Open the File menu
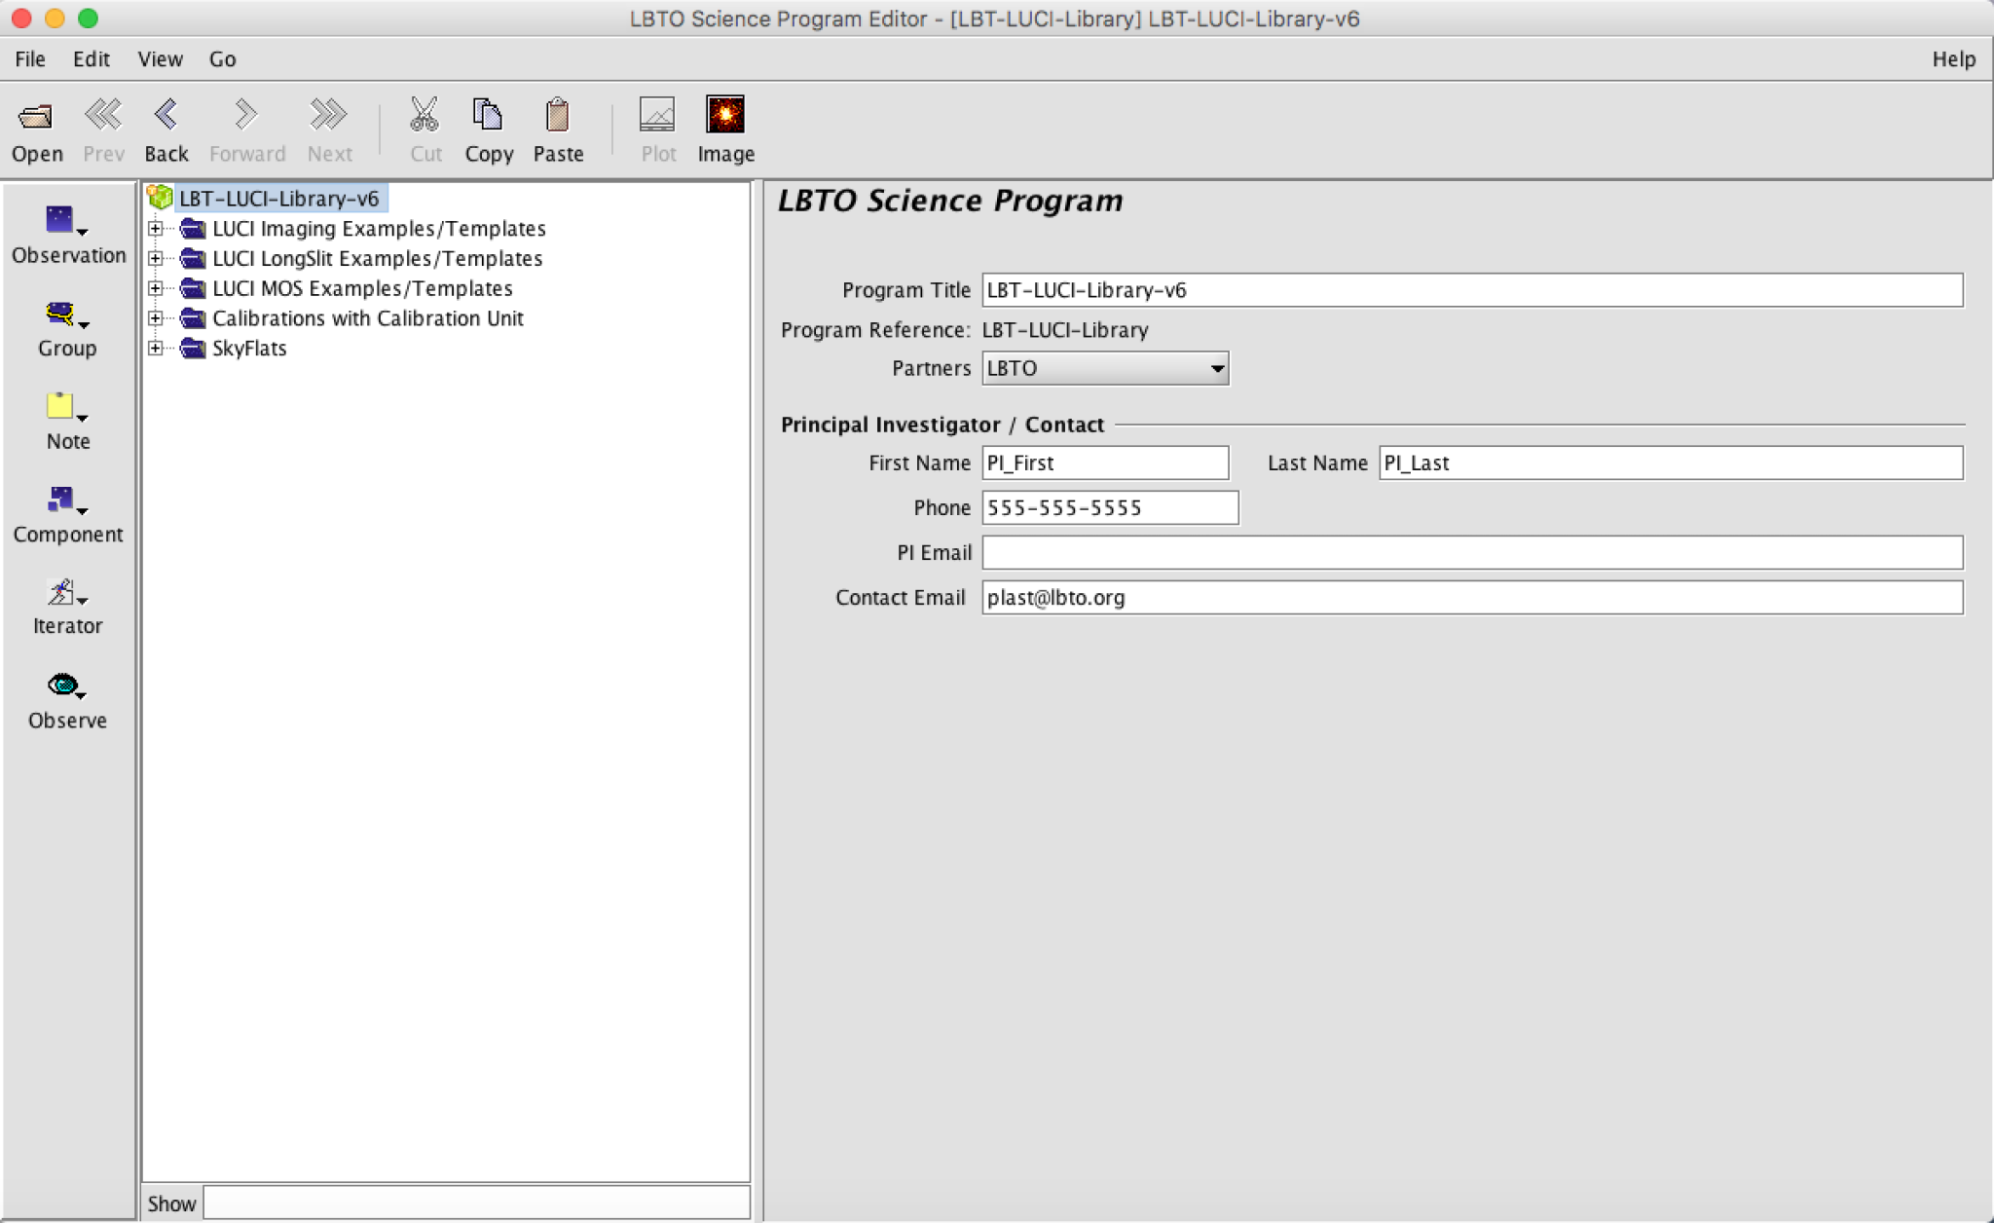 coord(30,59)
